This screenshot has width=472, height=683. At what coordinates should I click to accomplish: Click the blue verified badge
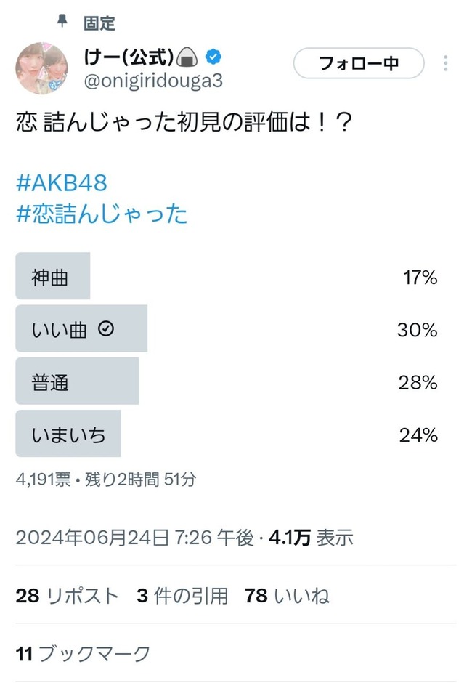pyautogui.click(x=213, y=57)
